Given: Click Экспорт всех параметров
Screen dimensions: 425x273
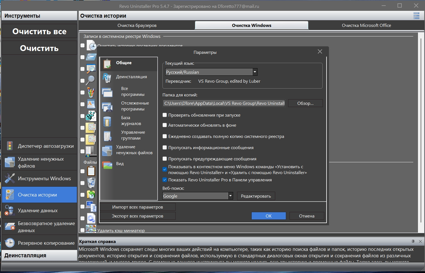Looking at the screenshot, I should [x=137, y=216].
